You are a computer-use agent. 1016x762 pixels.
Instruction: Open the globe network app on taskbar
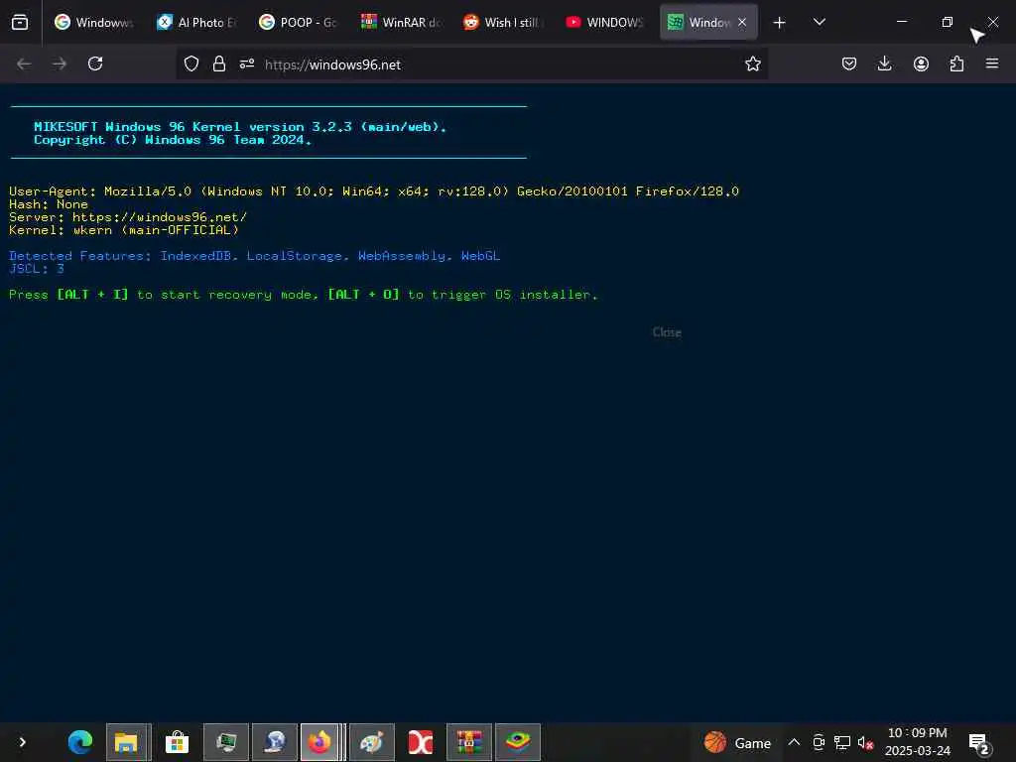click(x=275, y=742)
